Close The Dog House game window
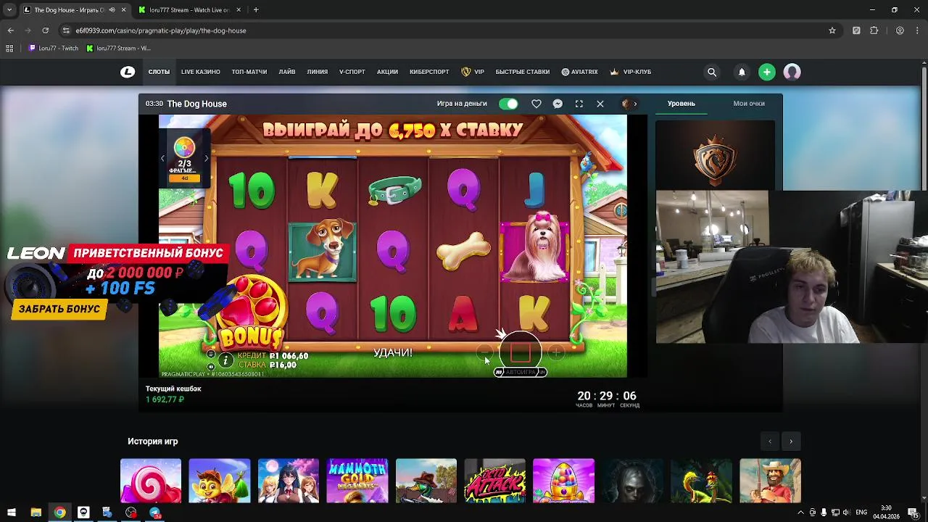 (600, 104)
